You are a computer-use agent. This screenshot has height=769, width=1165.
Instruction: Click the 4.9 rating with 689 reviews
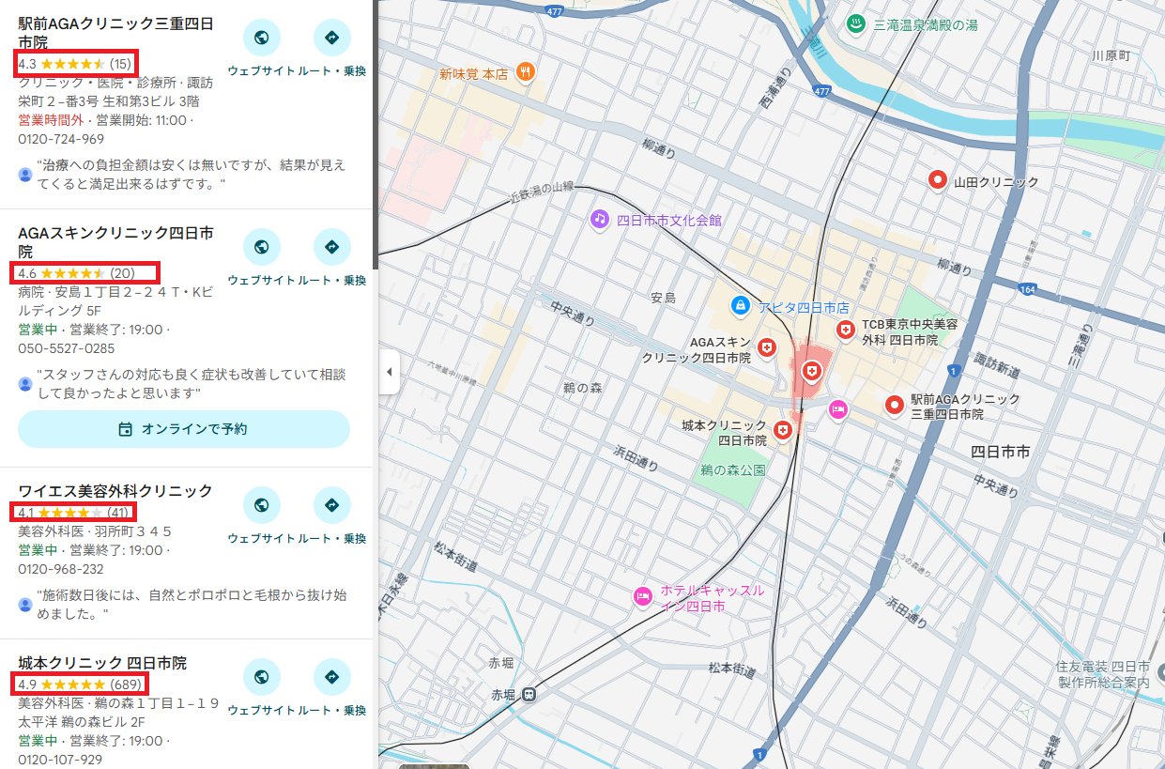(80, 684)
